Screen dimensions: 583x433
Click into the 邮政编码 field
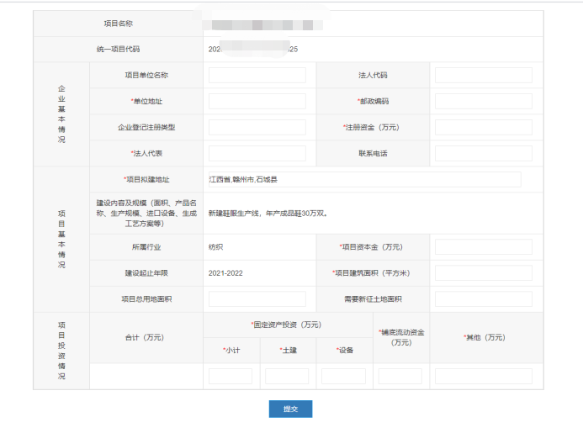pos(483,102)
